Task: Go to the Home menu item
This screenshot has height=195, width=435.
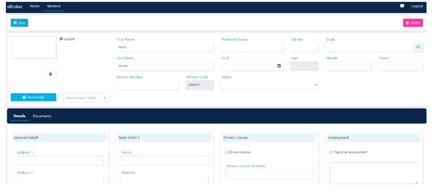Action: pyautogui.click(x=35, y=6)
